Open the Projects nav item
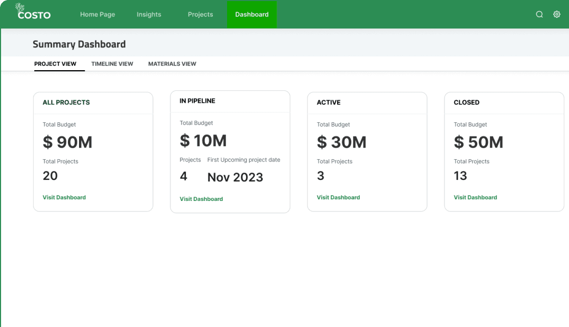Image resolution: width=569 pixels, height=327 pixels. tap(200, 15)
